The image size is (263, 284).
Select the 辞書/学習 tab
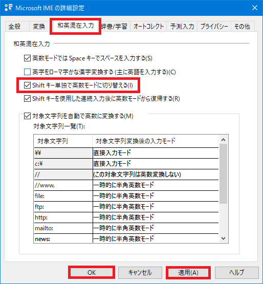pyautogui.click(x=114, y=27)
